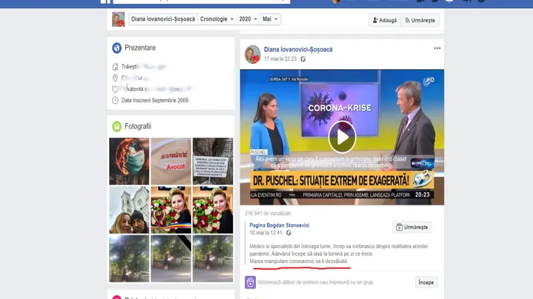Open the 2020 year dropdown
The height and width of the screenshot is (299, 533).
pos(249,20)
